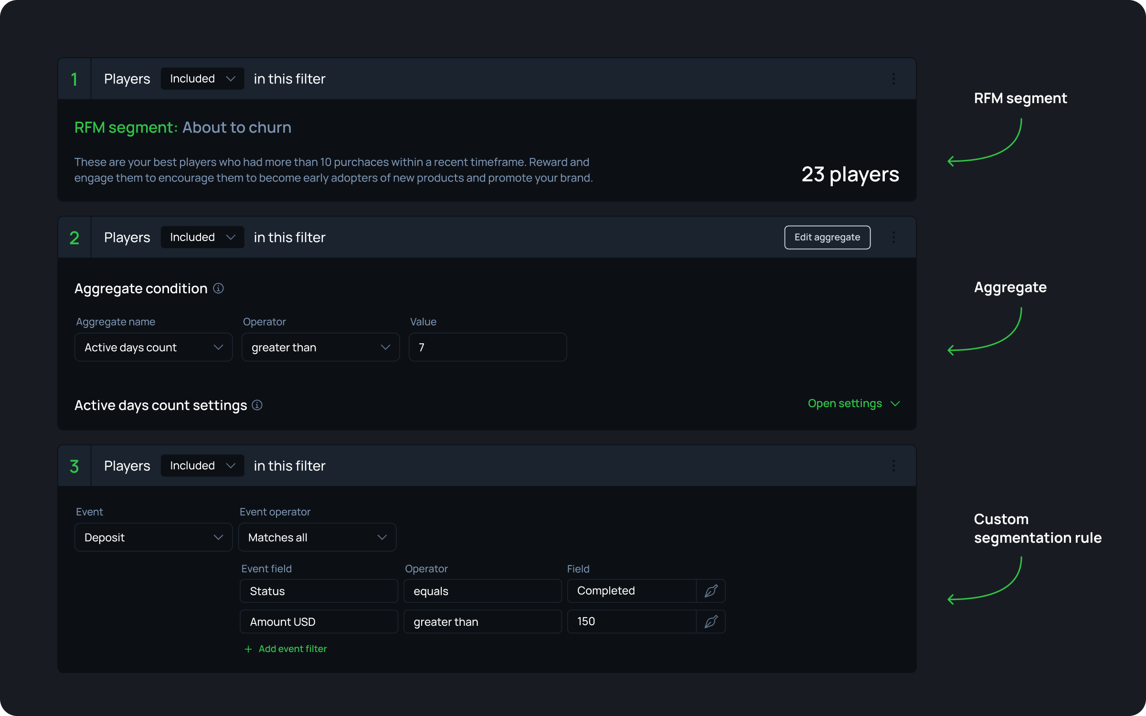Image resolution: width=1146 pixels, height=716 pixels.
Task: Click the edit icon next to Completed field
Action: click(711, 591)
